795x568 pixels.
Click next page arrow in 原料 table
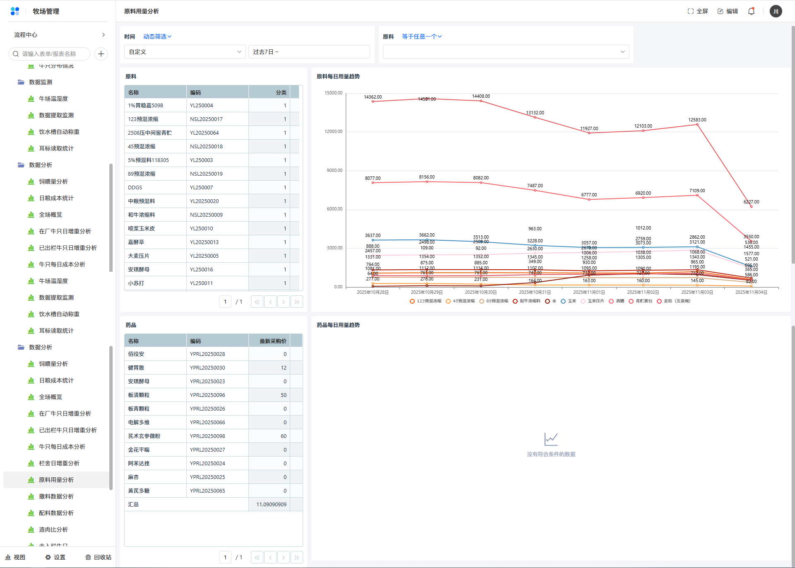tap(284, 302)
